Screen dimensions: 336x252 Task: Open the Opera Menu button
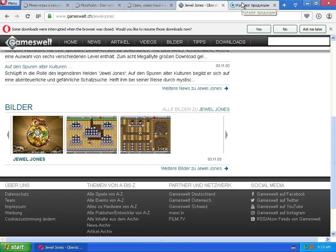tap(10, 3)
